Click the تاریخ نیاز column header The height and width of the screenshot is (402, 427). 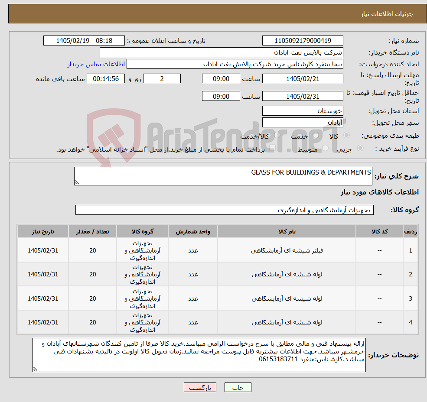click(x=43, y=231)
